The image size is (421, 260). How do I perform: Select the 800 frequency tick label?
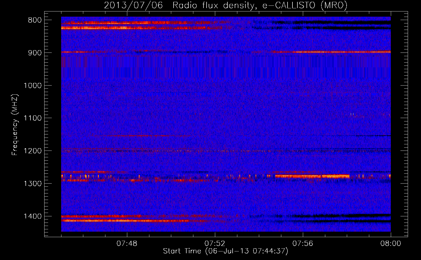[35, 20]
